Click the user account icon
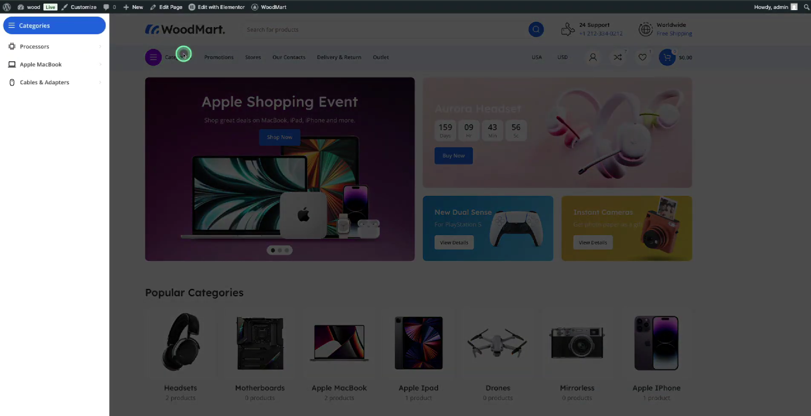 pos(593,57)
